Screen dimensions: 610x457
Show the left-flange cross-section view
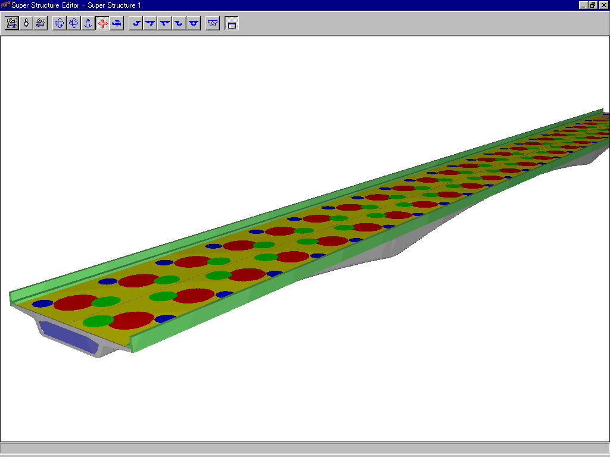[x=150, y=23]
